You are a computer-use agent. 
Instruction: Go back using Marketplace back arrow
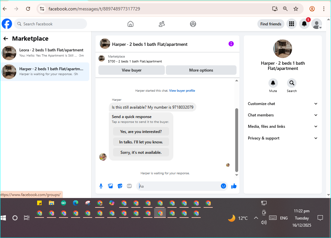click(6, 39)
